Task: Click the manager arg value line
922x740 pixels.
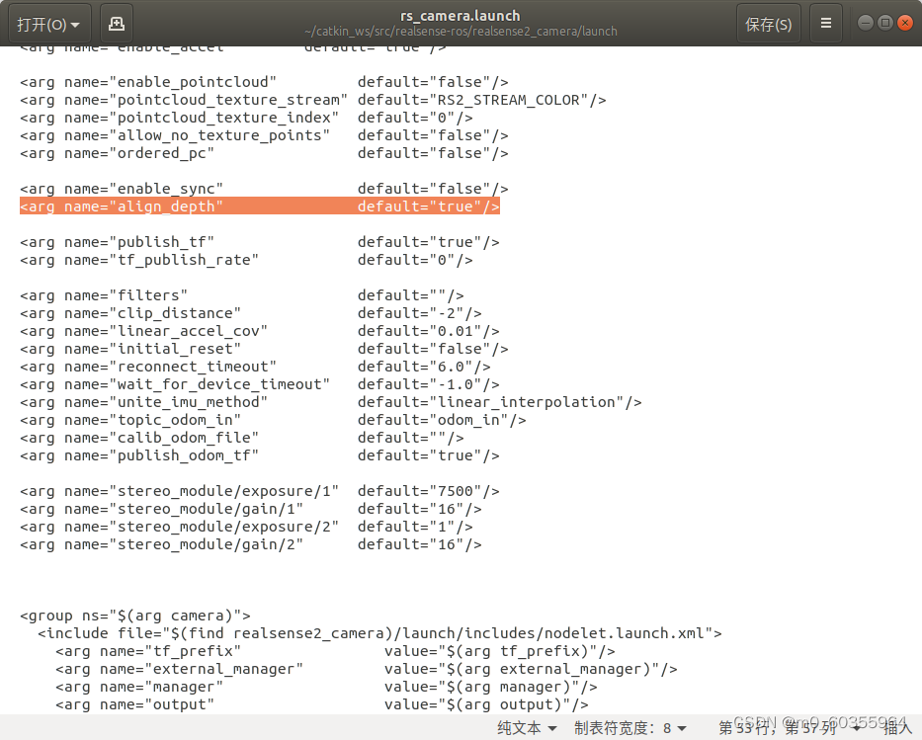Action: coord(326,687)
